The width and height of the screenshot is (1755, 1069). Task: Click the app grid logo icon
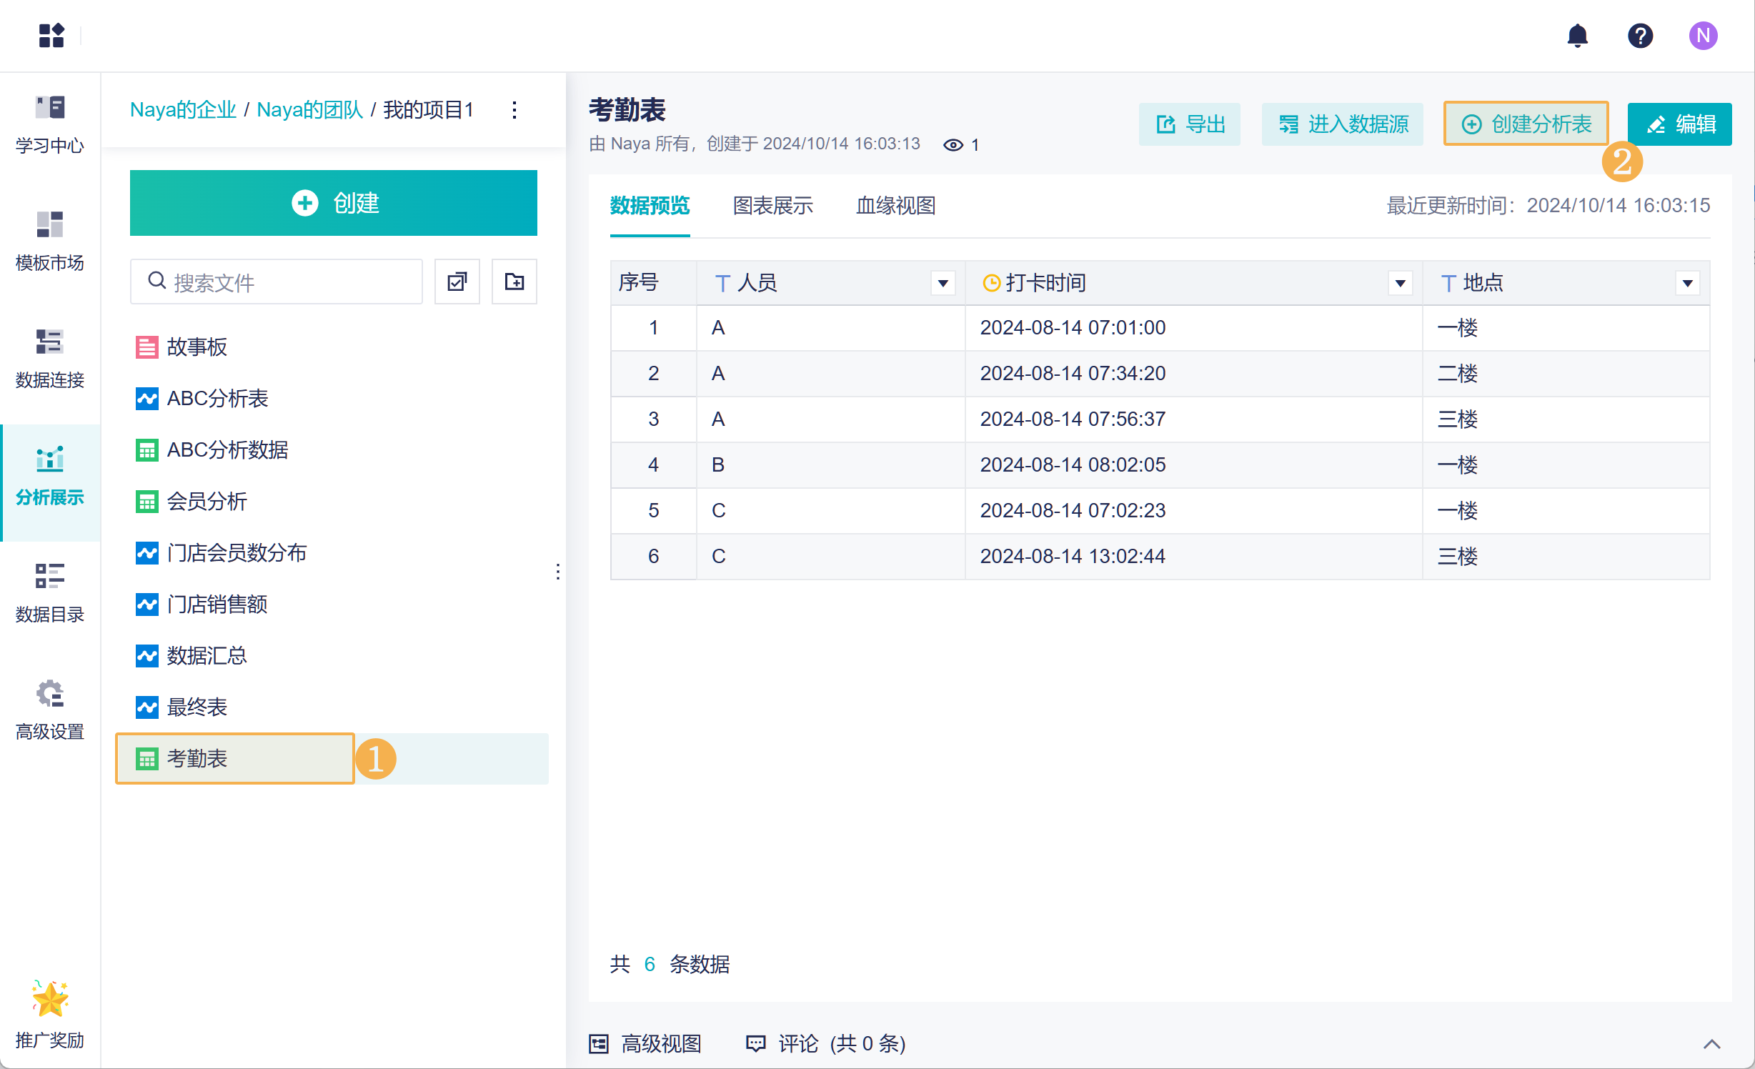(x=51, y=36)
